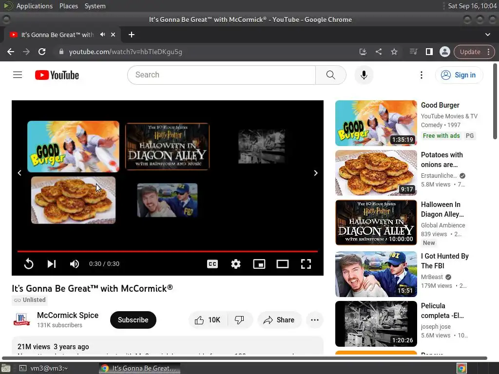Click the Diagon Alley endscreen card in player
This screenshot has height=374, width=499.
[167, 146]
